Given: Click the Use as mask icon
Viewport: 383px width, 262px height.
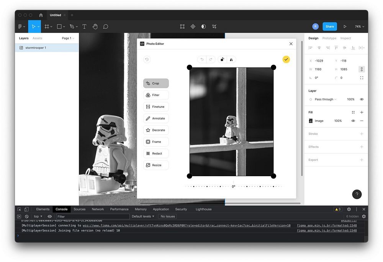Looking at the screenshot, I should (x=203, y=26).
